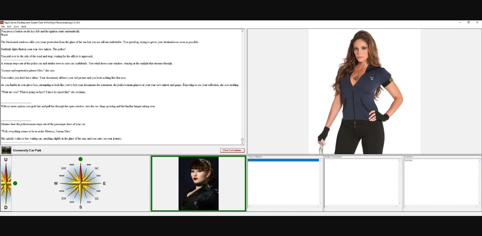Select the SW direction on the compass
The image size is (482, 236).
64,199
